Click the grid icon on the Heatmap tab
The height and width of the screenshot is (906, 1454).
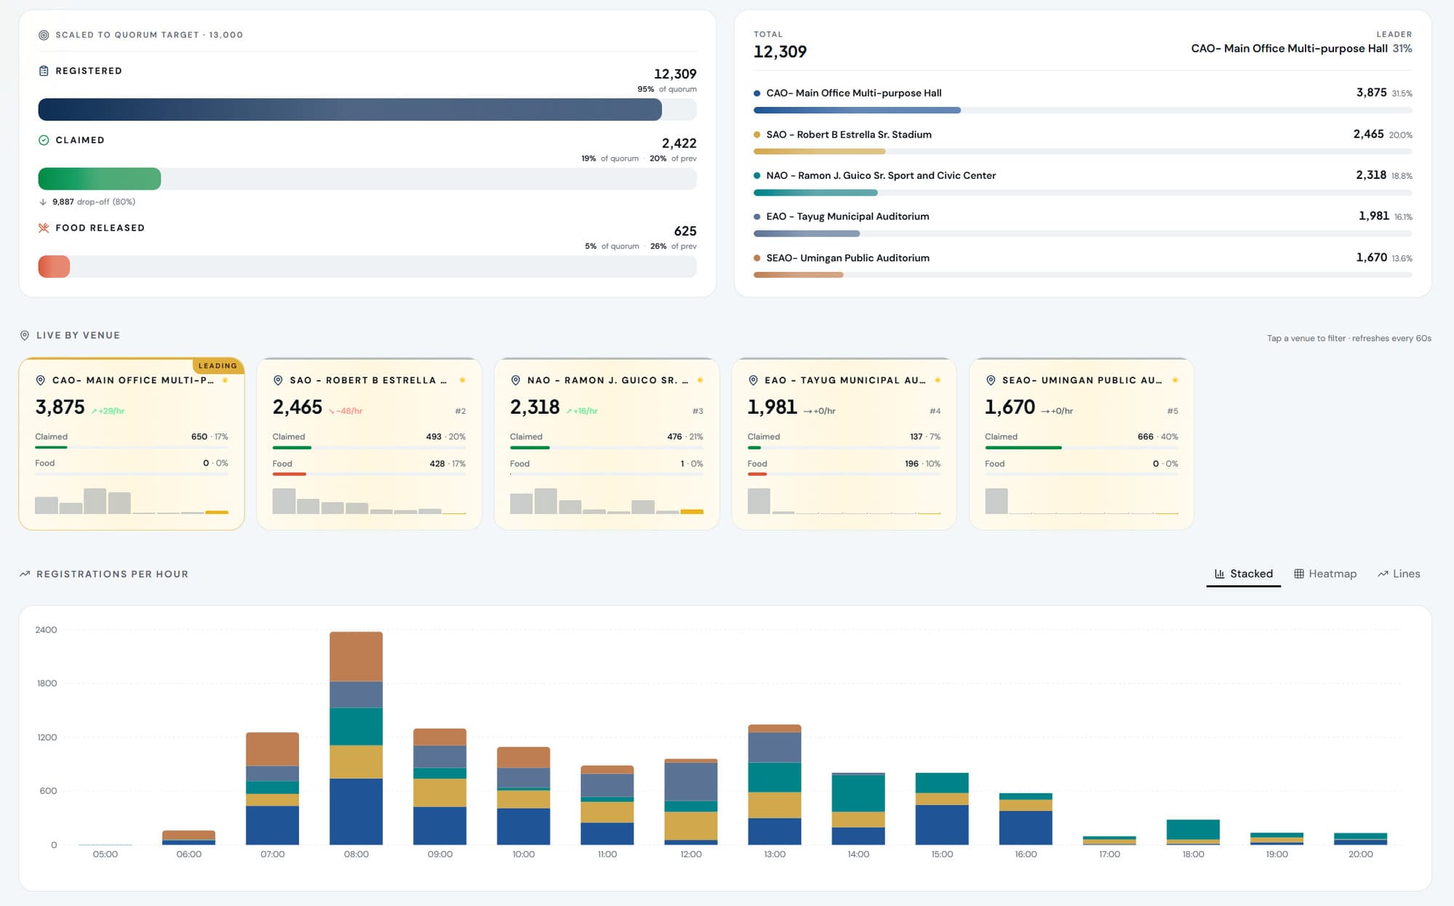tap(1299, 574)
